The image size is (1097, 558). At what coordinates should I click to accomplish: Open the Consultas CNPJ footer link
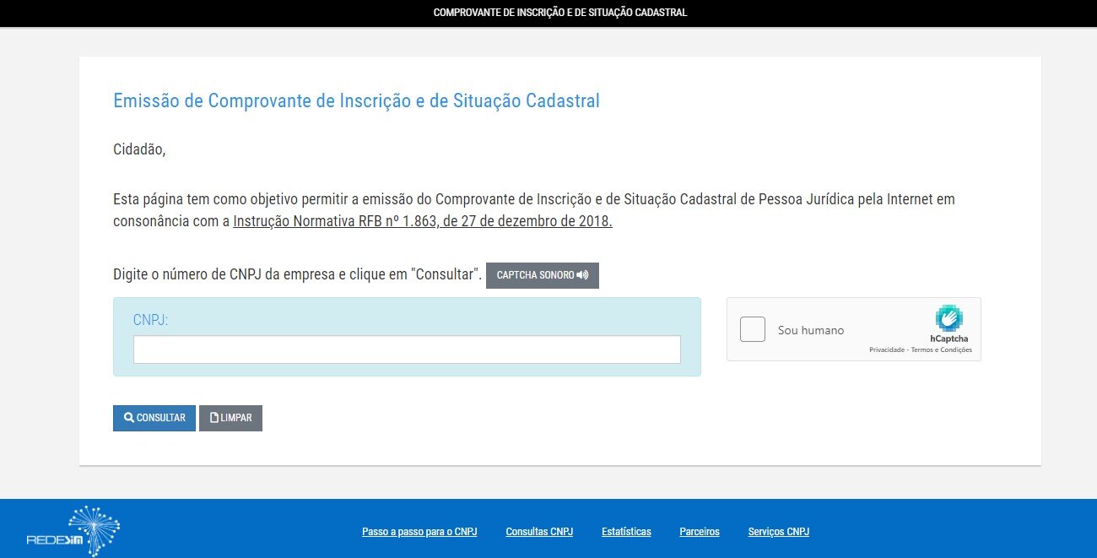click(x=539, y=532)
